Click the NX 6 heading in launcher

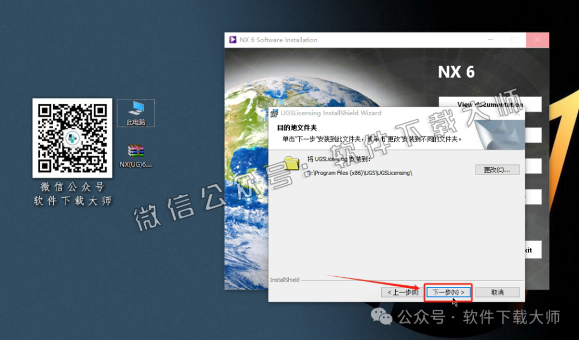coord(456,72)
